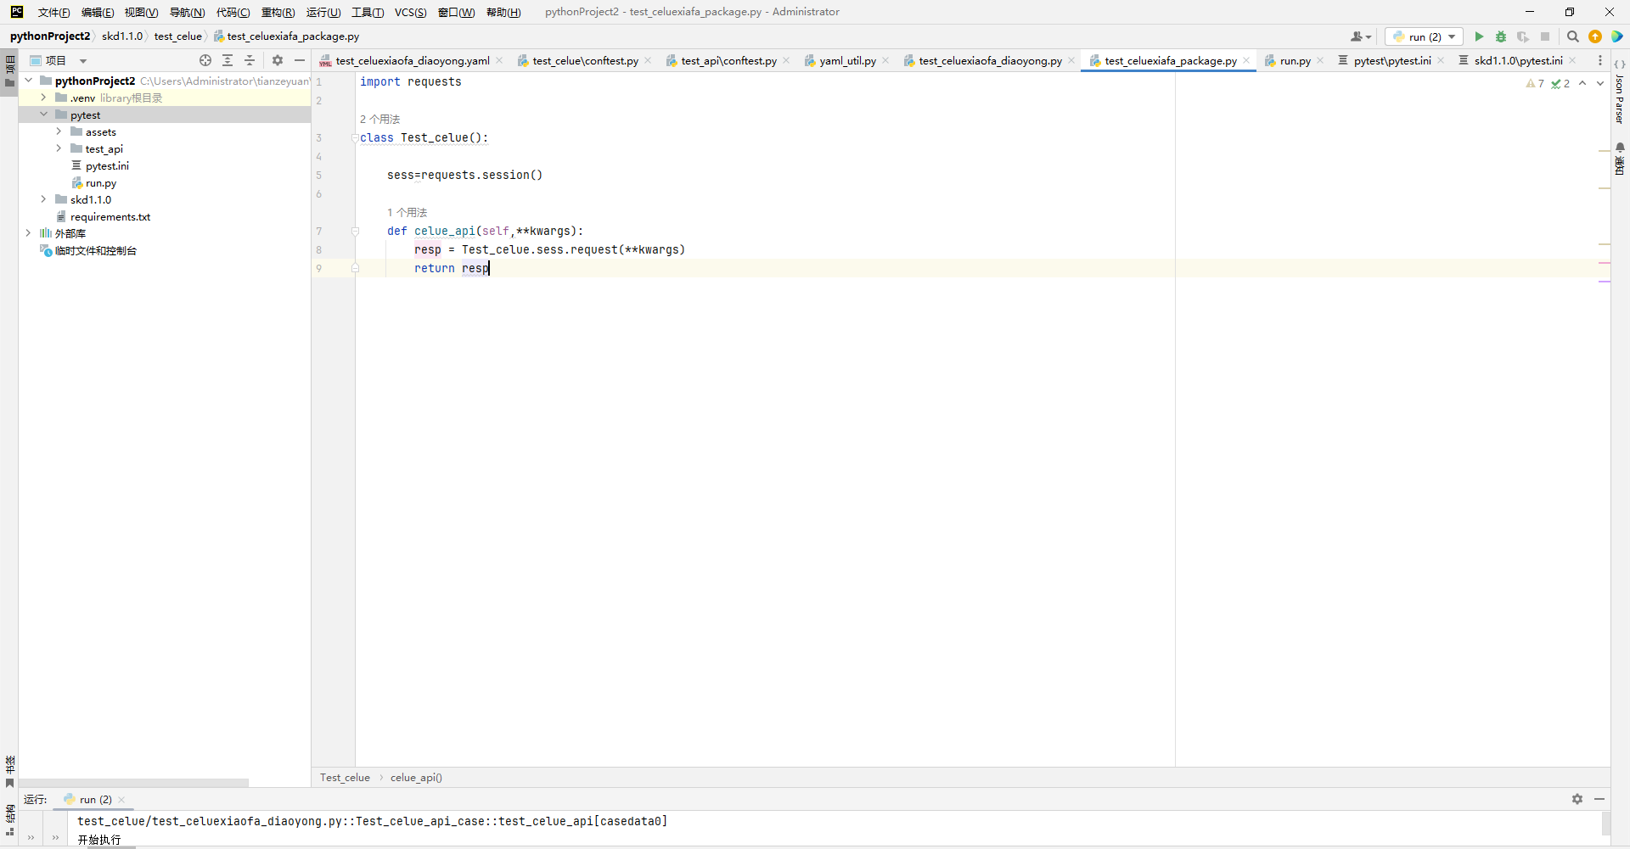1630x849 pixels.
Task: Switch to test_celuexiaofa_diaoyong.yaml tab
Action: 413,60
